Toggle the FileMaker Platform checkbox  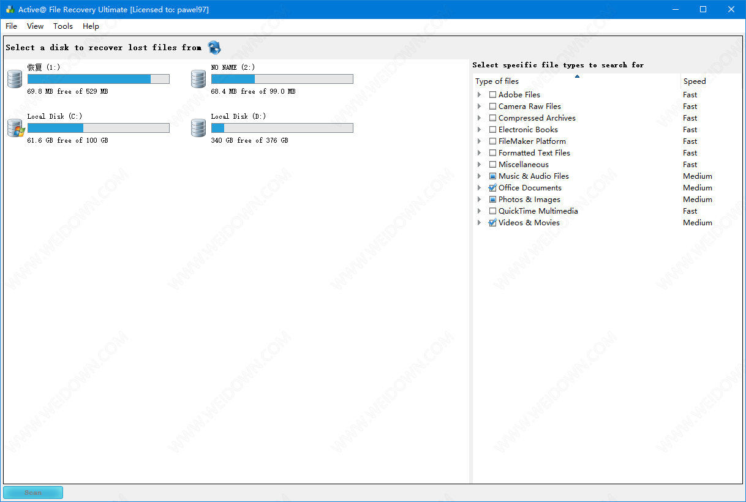click(492, 141)
